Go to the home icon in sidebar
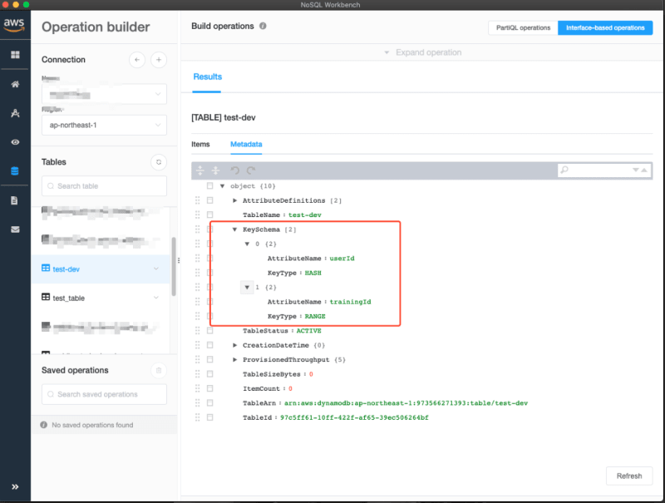This screenshot has width=665, height=503. point(15,84)
